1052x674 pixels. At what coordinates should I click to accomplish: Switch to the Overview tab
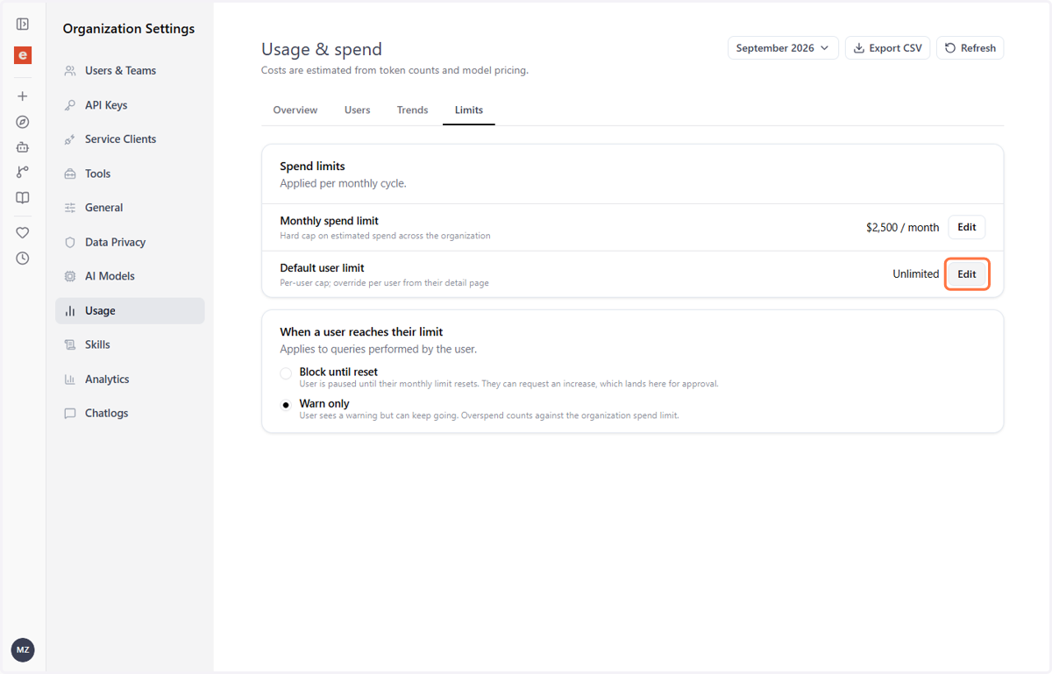[295, 110]
